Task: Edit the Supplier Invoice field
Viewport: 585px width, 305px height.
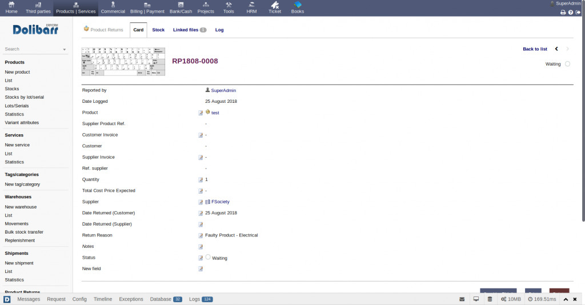Action: pos(201,157)
